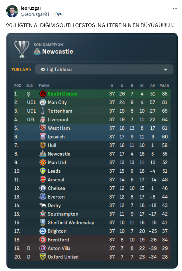182x271 pixels.
Task: Click the trophy icon beside Son Şampiyon
Action: coord(22,49)
